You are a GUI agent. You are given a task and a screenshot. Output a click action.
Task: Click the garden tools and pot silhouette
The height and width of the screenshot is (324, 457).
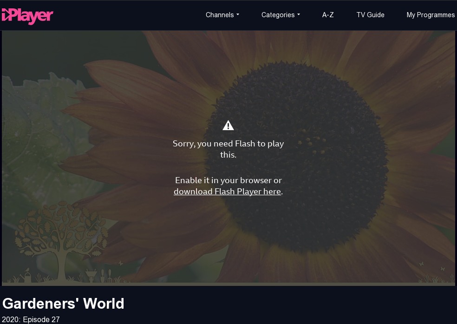coord(100,275)
